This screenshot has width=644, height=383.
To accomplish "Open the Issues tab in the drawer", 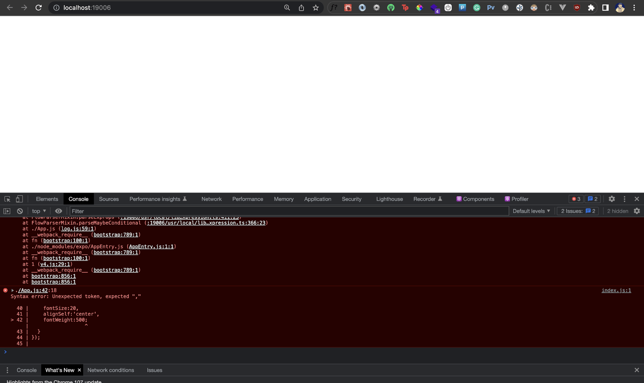I will coord(154,370).
